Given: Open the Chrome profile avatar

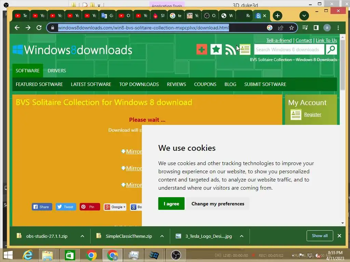Looking at the screenshot, I should tap(327, 28).
